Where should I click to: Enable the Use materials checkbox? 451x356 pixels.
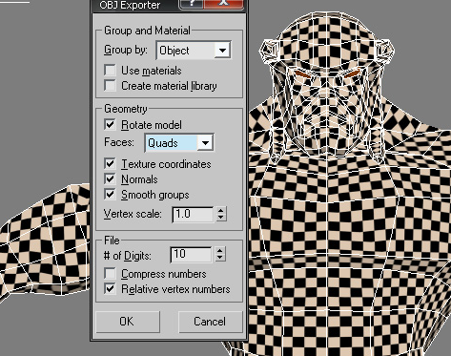point(111,71)
